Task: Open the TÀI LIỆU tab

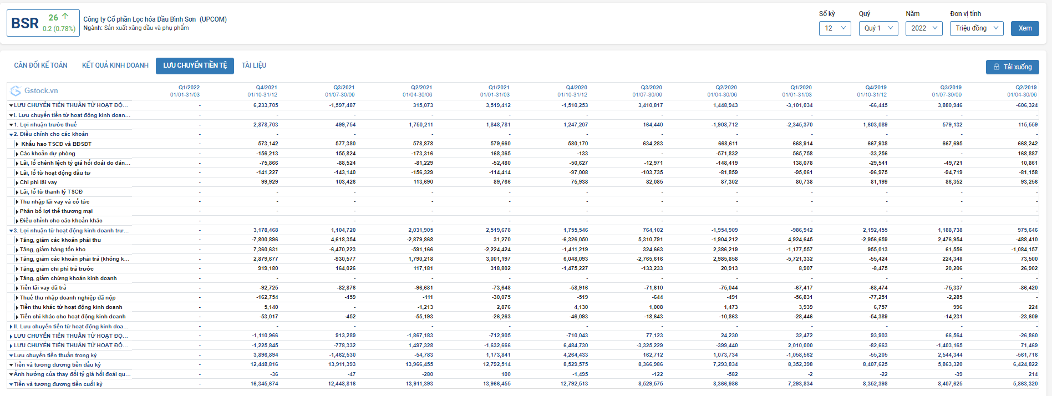Action: [x=254, y=65]
